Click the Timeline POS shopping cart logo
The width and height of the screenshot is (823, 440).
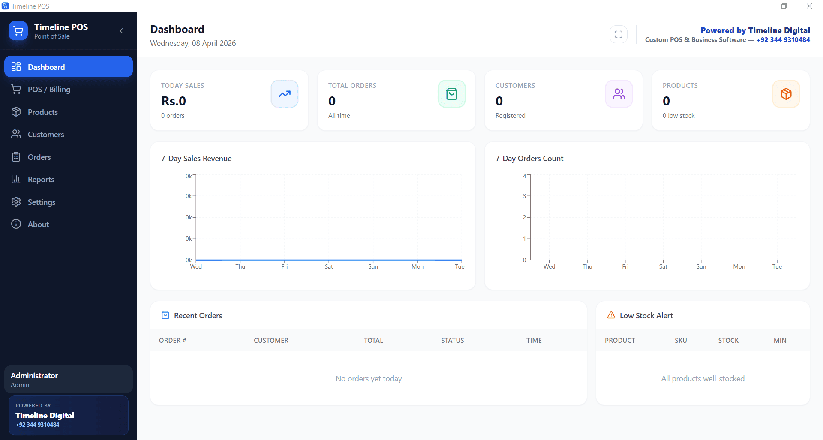[x=18, y=30]
